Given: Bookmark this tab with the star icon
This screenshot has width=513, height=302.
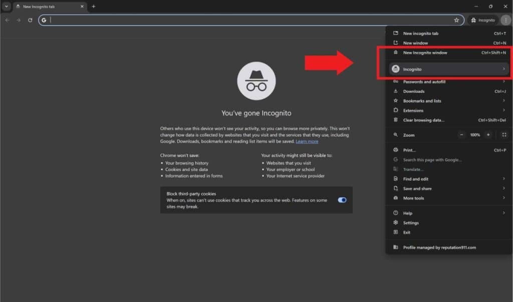Looking at the screenshot, I should [456, 20].
